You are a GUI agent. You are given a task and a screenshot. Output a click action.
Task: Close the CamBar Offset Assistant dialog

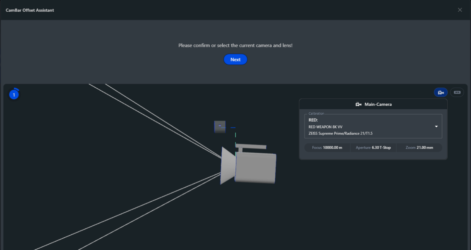coord(460,10)
